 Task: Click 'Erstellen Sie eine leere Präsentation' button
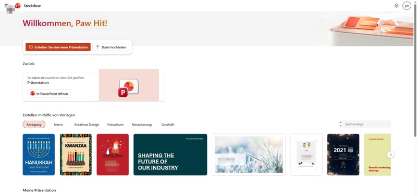58,47
